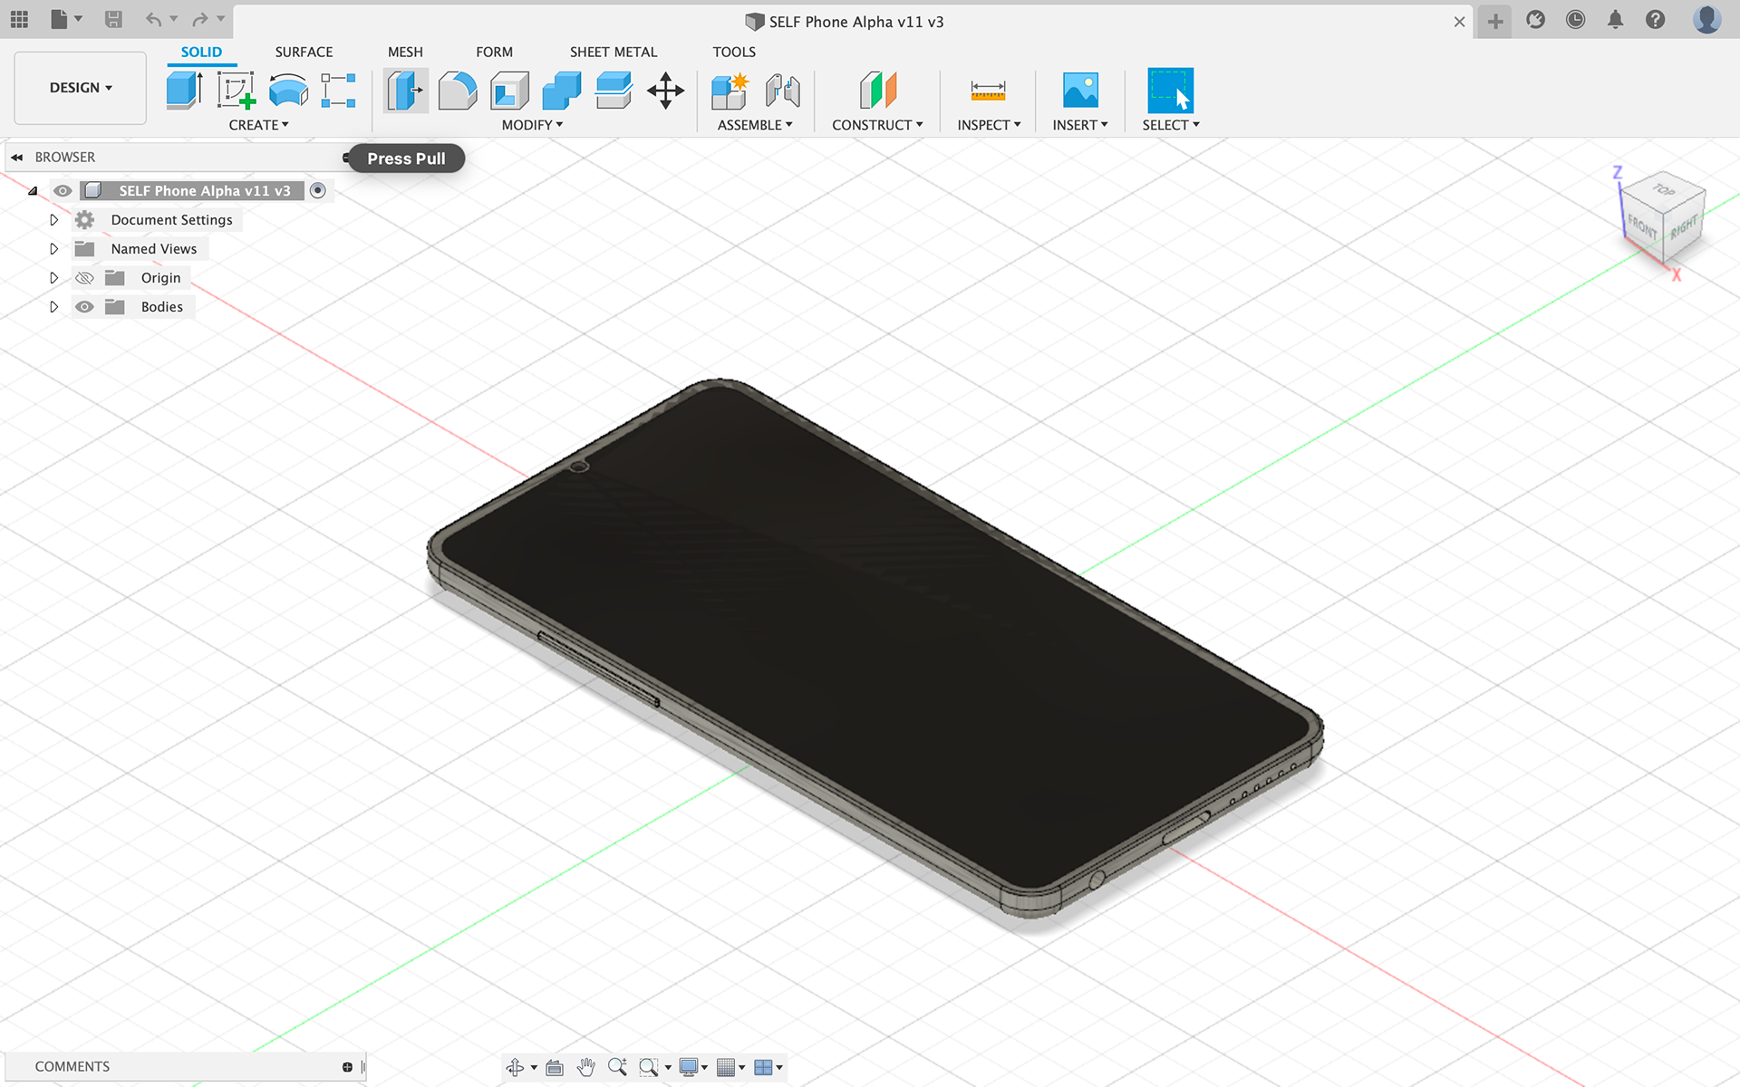Click the Look At icon

[555, 1067]
